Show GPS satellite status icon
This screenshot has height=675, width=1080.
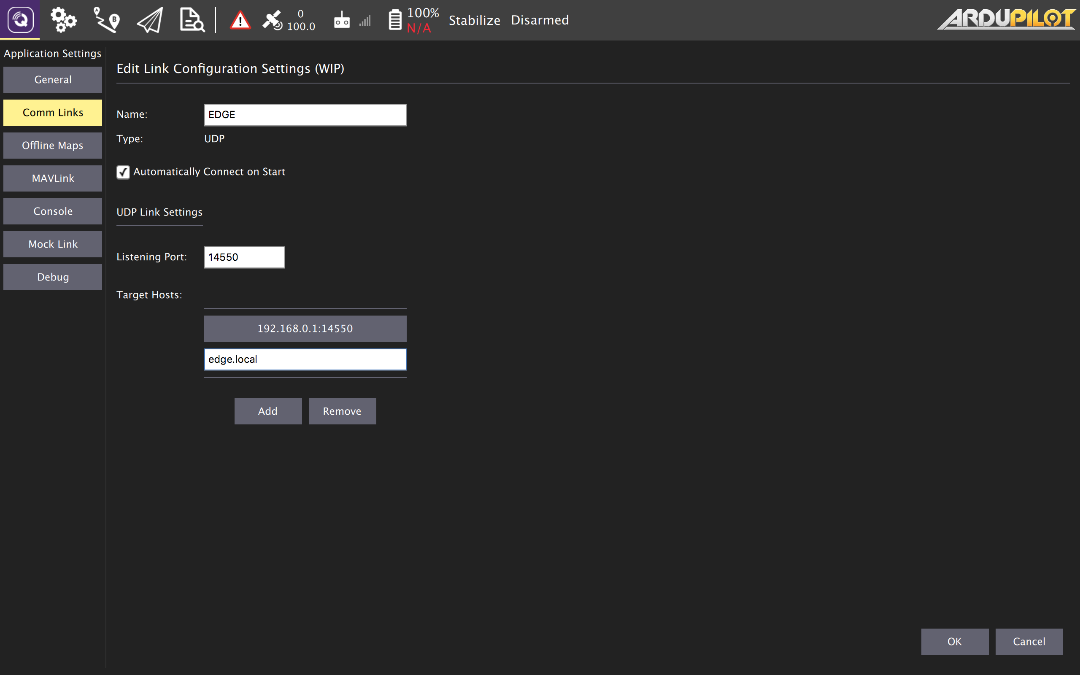coord(272,20)
